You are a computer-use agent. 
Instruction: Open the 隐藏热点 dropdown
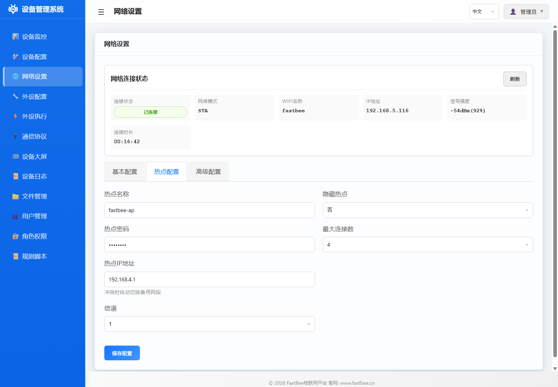[428, 210]
